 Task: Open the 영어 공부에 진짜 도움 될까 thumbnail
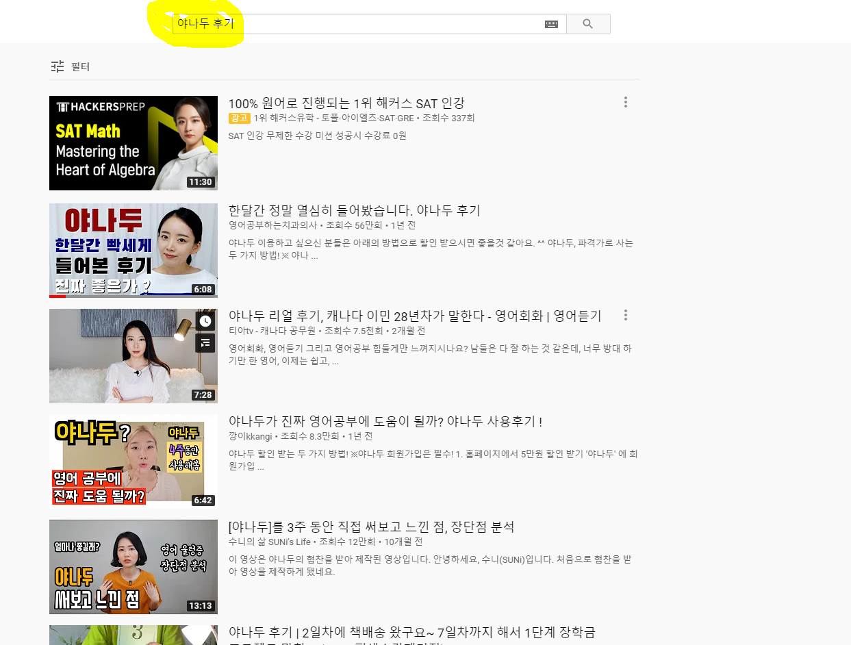pyautogui.click(x=134, y=461)
